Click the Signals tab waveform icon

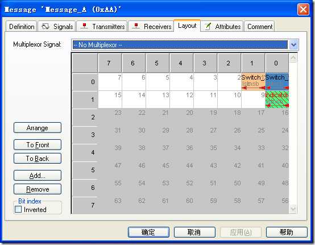pos(45,26)
